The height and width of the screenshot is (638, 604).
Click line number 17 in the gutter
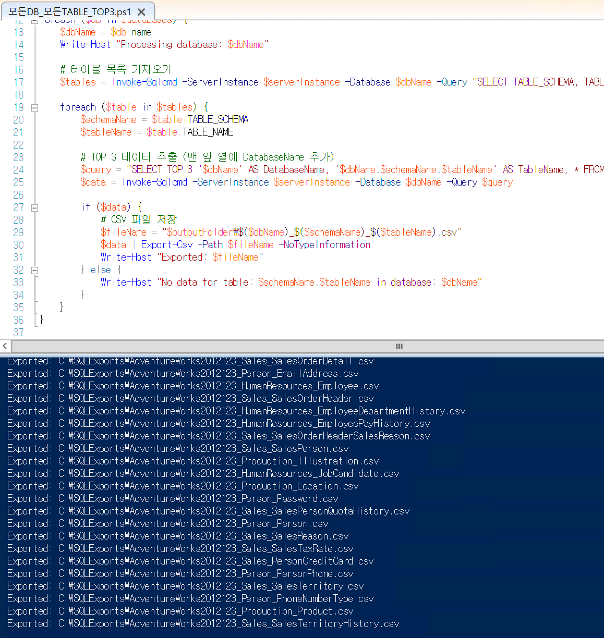pyautogui.click(x=18, y=82)
